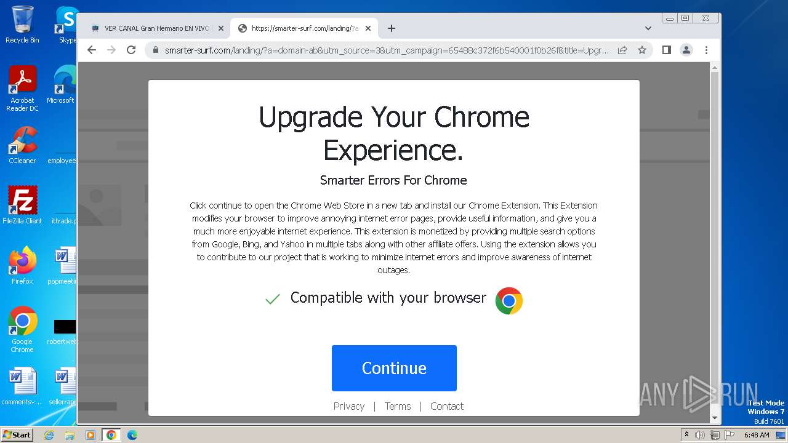Click the address bar URL field
The image size is (788, 443).
click(x=387, y=50)
